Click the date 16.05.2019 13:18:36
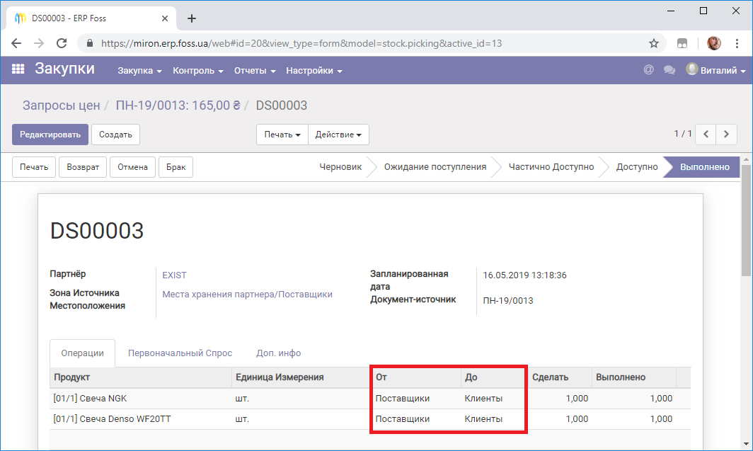The image size is (753, 451). pos(524,275)
